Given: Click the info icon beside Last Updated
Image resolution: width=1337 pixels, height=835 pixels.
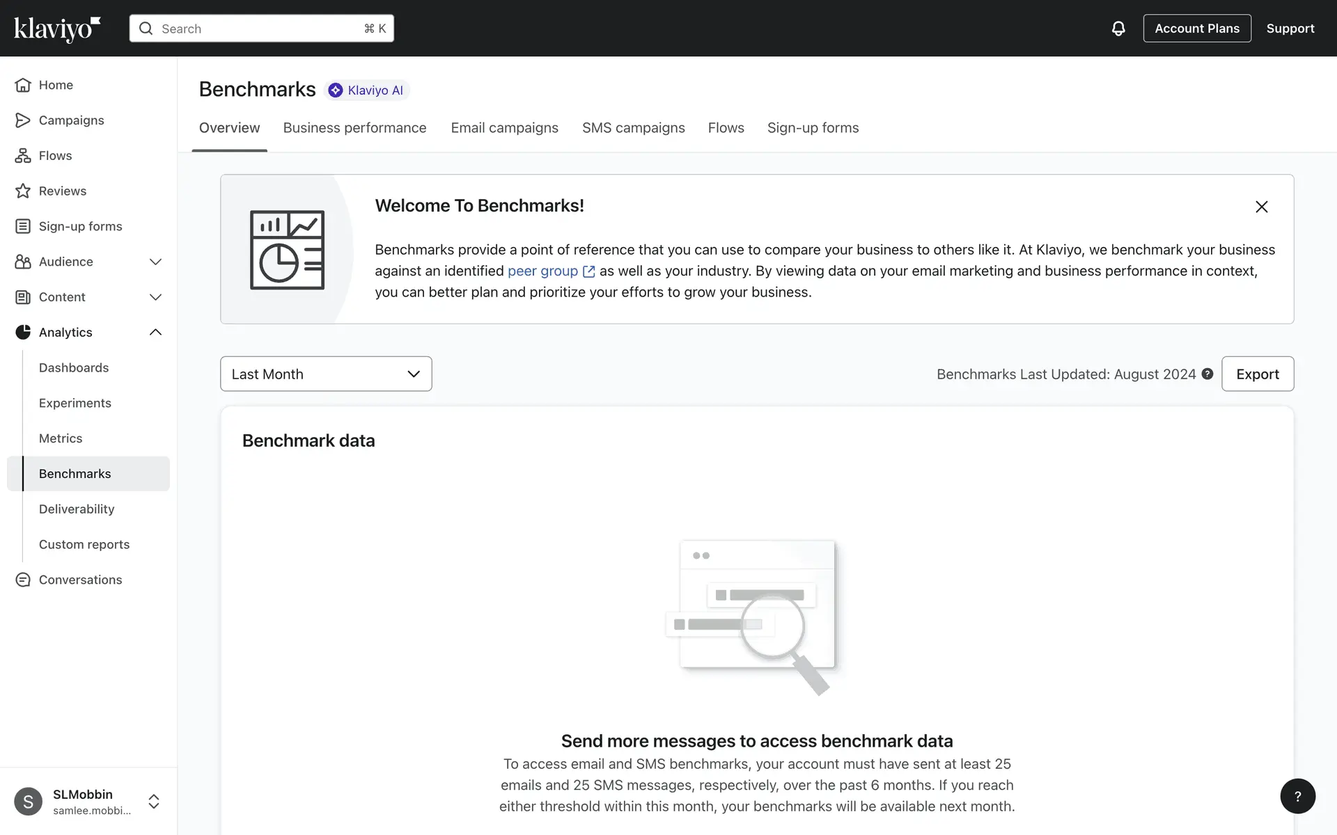Looking at the screenshot, I should pos(1207,374).
